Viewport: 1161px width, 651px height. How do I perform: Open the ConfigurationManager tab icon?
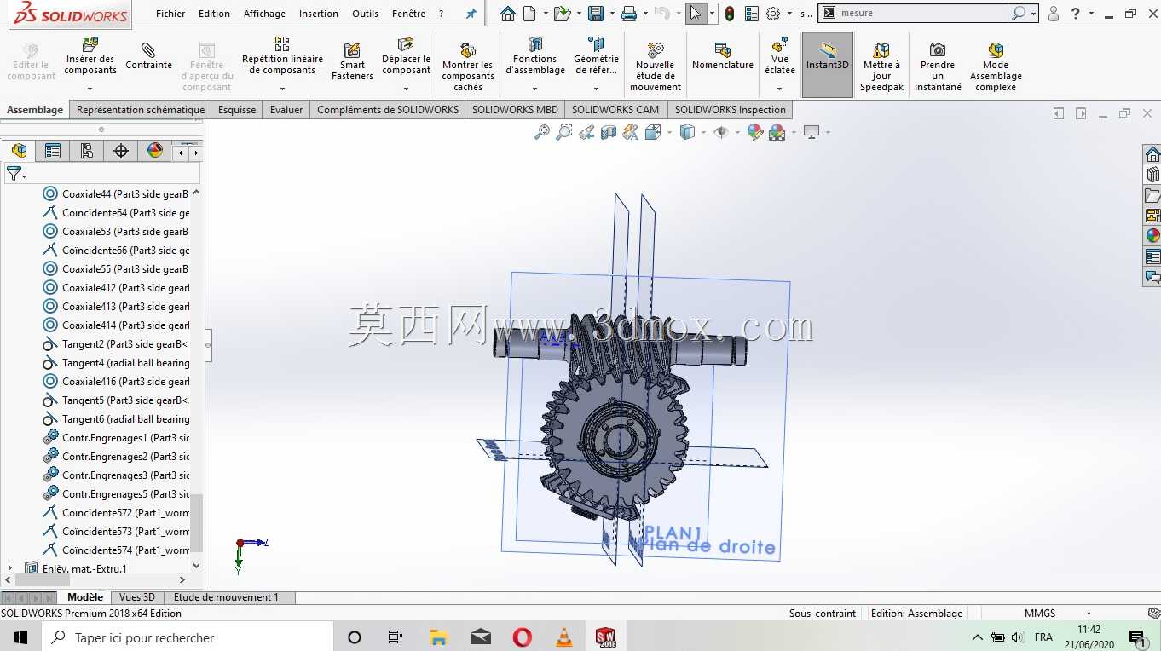(x=87, y=152)
